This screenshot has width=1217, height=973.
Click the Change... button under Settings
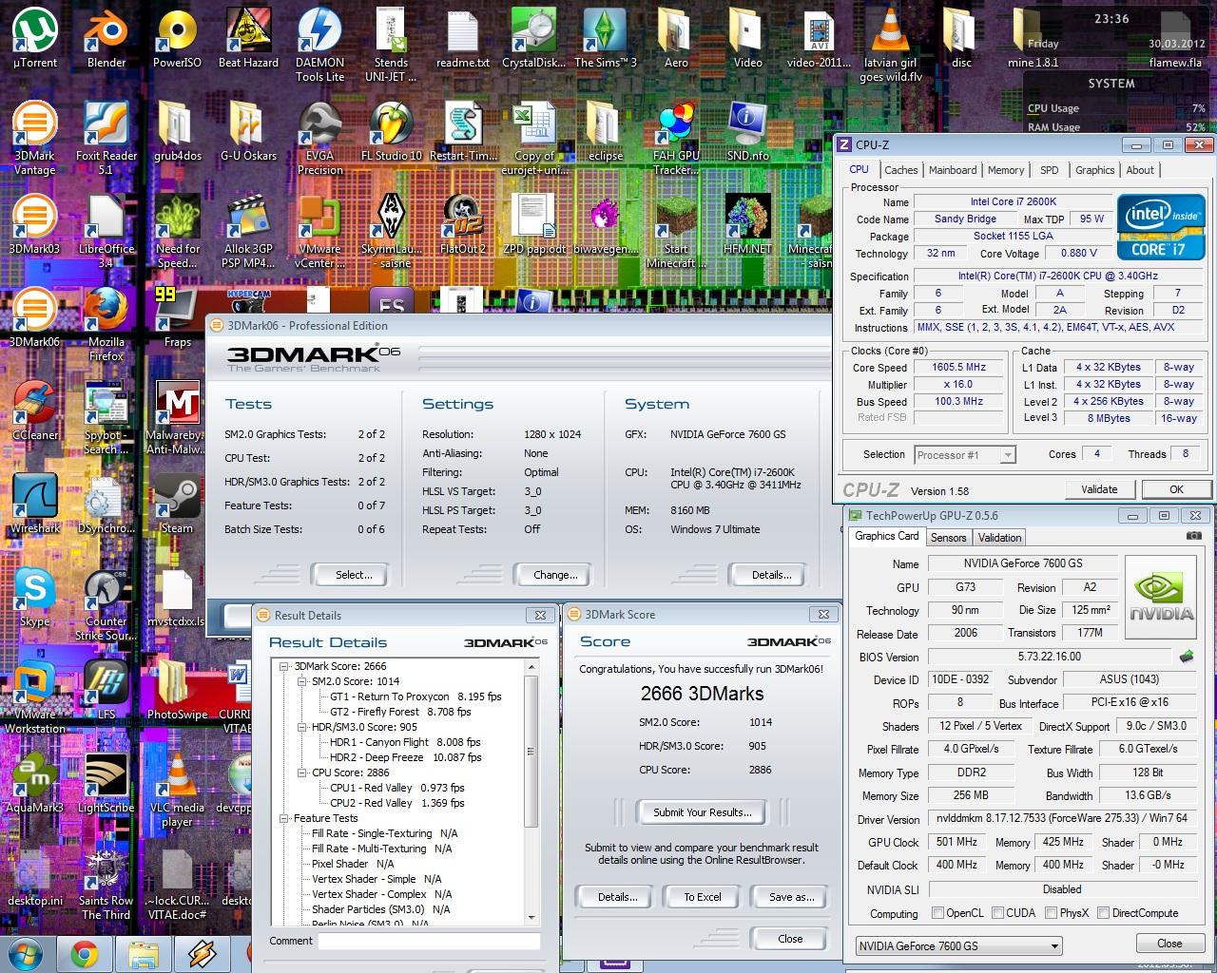tap(555, 575)
